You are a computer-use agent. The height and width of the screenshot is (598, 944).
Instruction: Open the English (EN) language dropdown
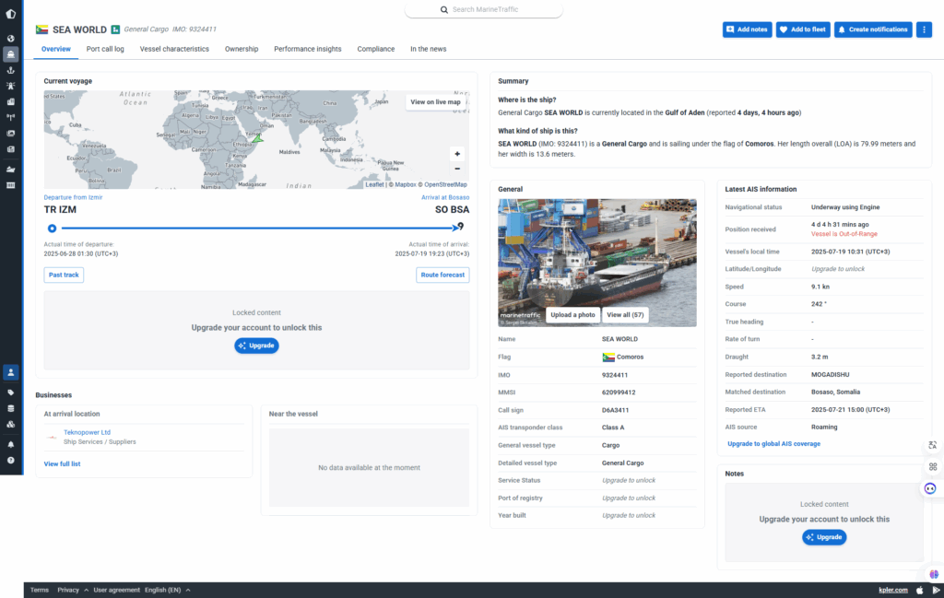[168, 591]
